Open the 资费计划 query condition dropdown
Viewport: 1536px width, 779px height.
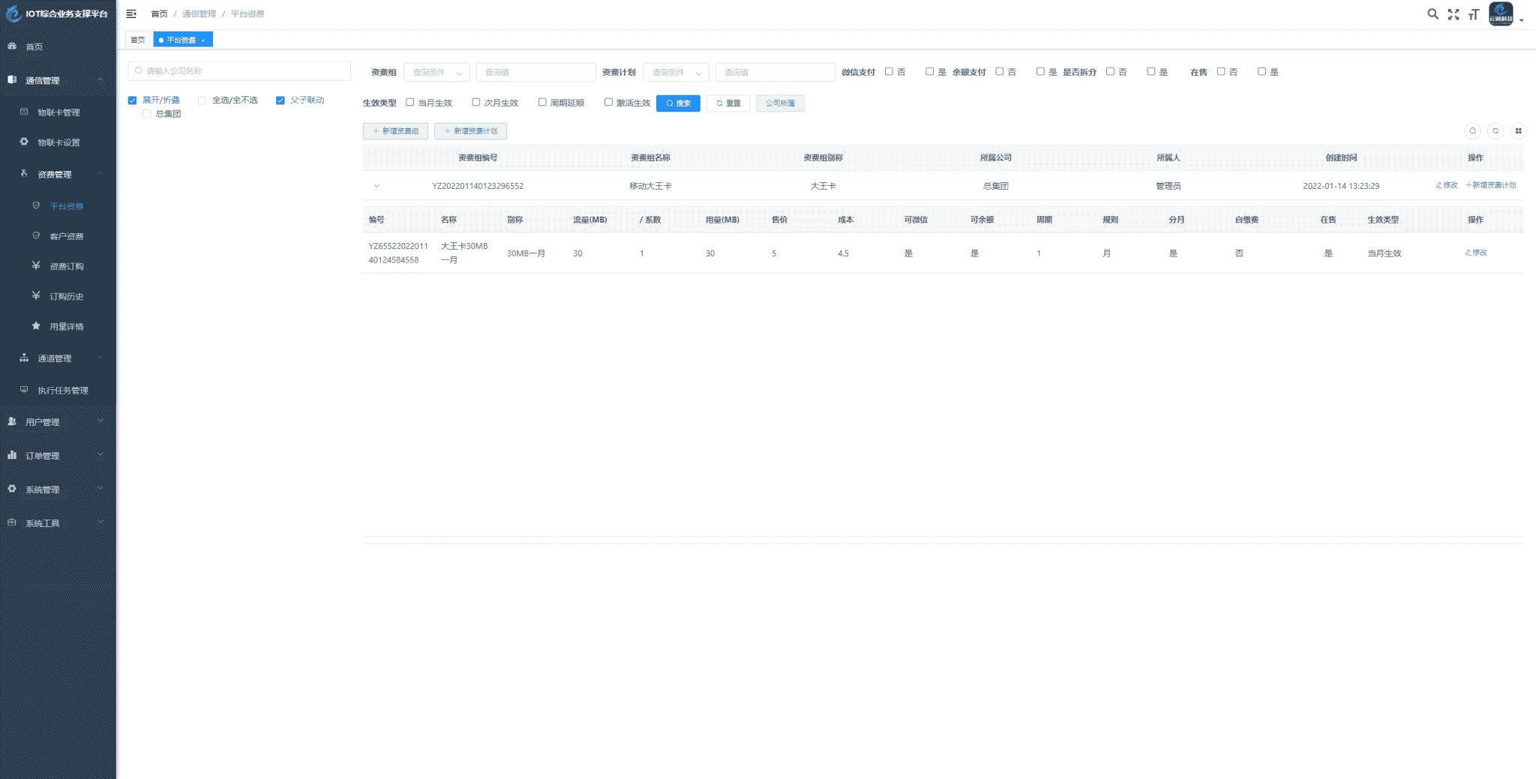click(676, 73)
